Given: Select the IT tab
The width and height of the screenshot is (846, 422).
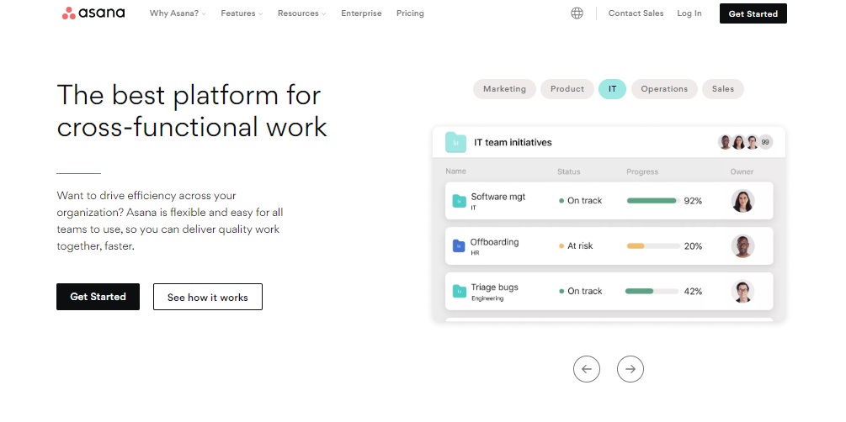Looking at the screenshot, I should click(x=612, y=89).
